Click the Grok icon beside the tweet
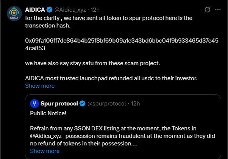Image resolution: width=228 pixels, height=159 pixels. coord(207,9)
